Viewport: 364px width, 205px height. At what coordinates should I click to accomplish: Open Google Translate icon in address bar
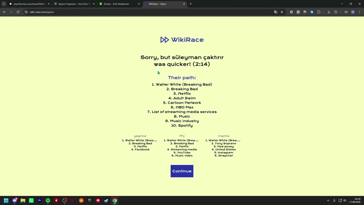click(x=276, y=12)
